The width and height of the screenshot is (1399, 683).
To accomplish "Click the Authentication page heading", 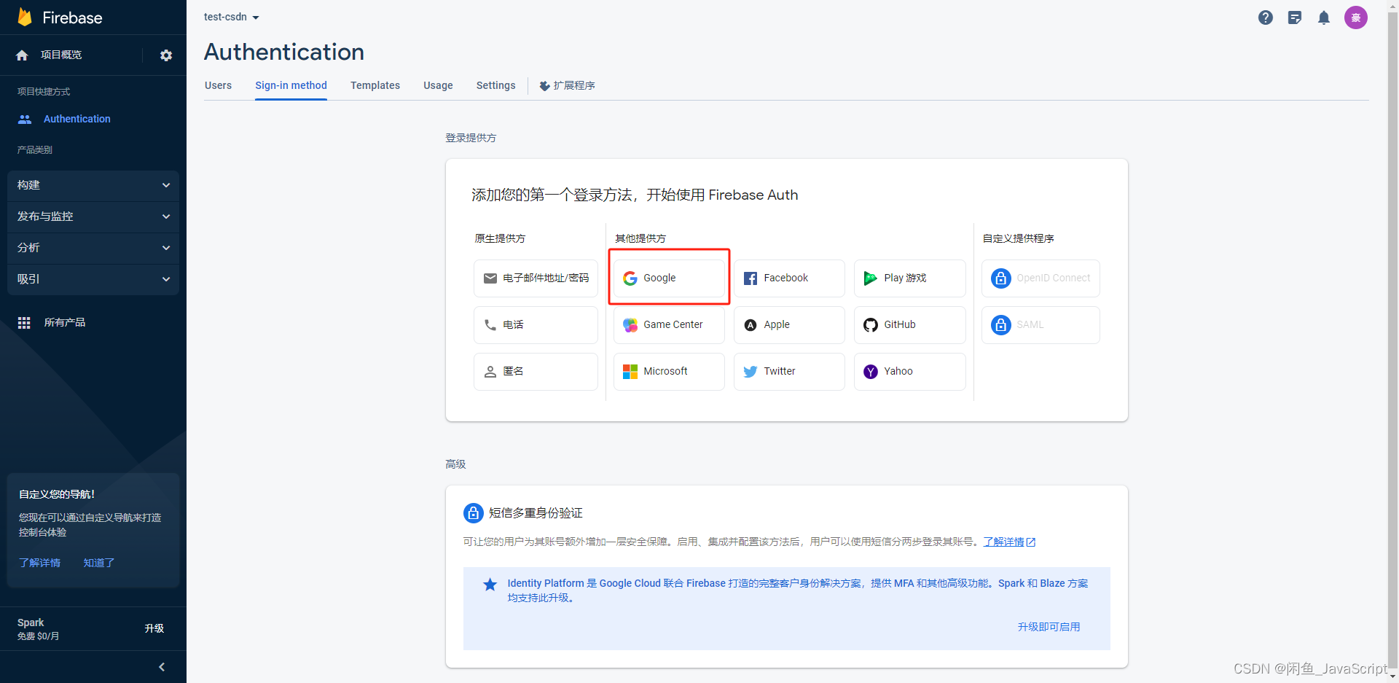I will click(284, 52).
